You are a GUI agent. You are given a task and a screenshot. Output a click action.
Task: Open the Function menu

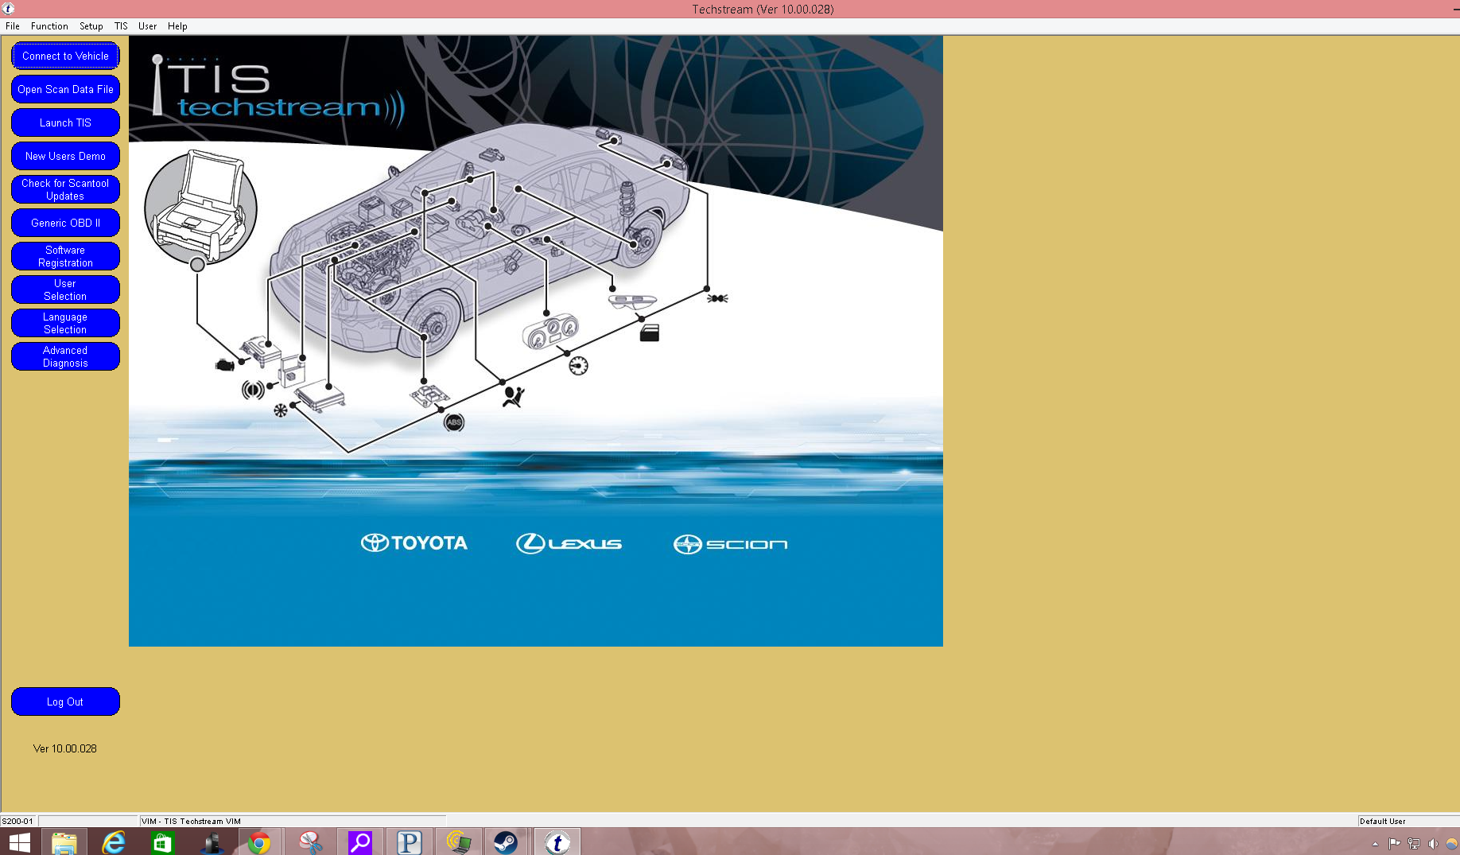(x=49, y=26)
